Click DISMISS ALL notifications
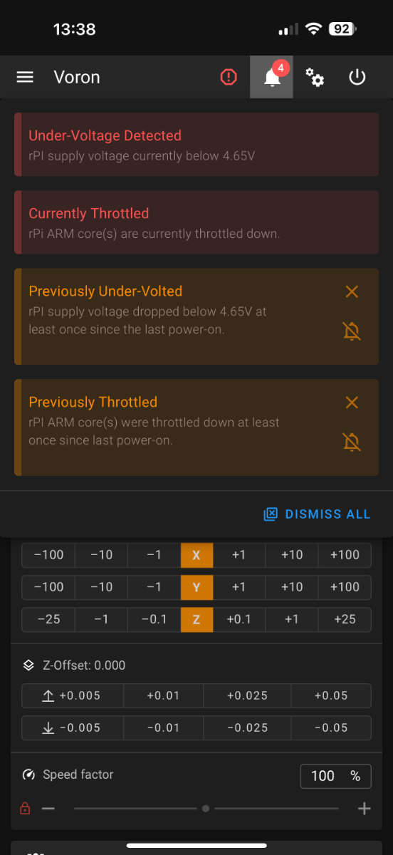 317,514
